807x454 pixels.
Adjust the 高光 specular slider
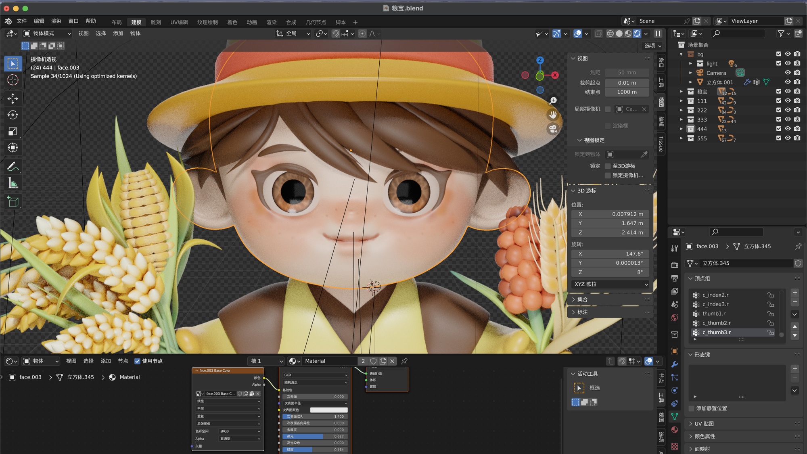click(x=314, y=436)
